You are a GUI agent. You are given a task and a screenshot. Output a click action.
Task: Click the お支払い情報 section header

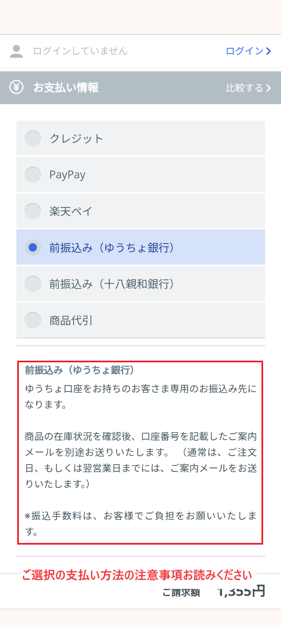coord(140,88)
